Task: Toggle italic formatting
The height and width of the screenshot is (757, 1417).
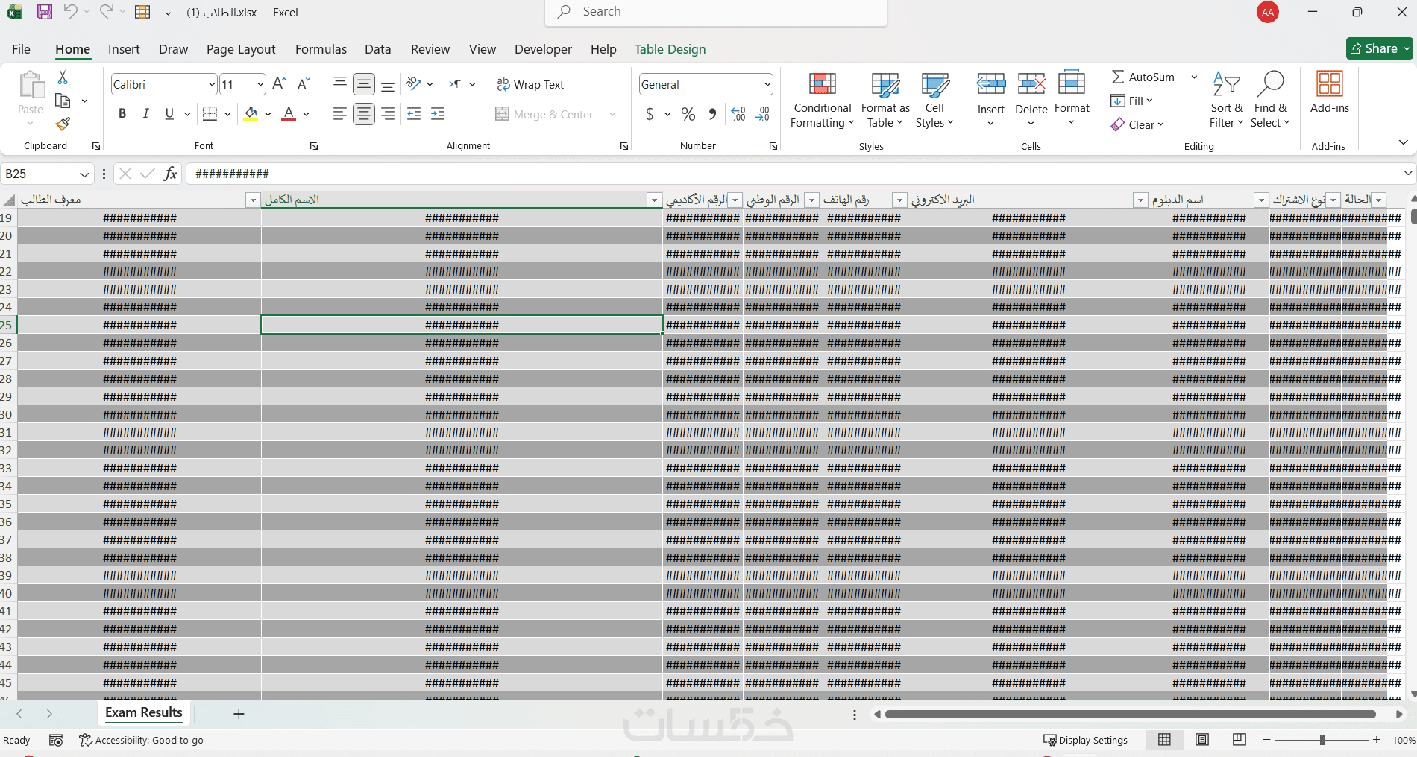Action: (x=146, y=114)
